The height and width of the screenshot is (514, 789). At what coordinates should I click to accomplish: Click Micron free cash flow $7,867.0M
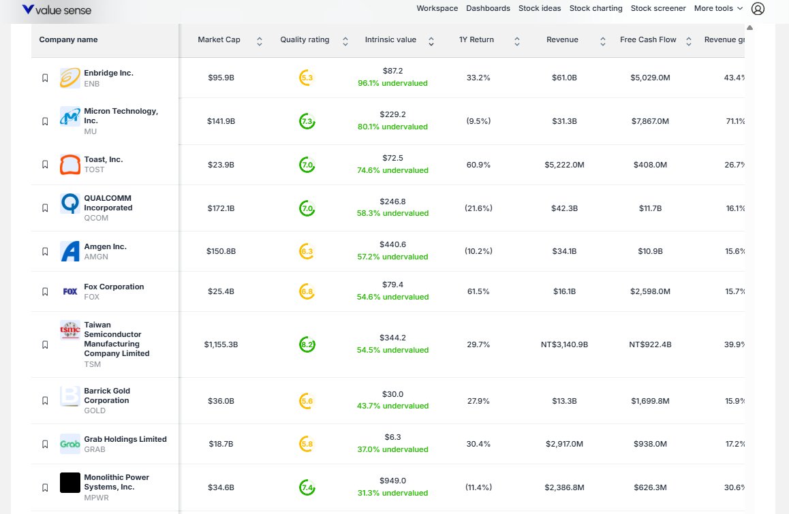(650, 121)
